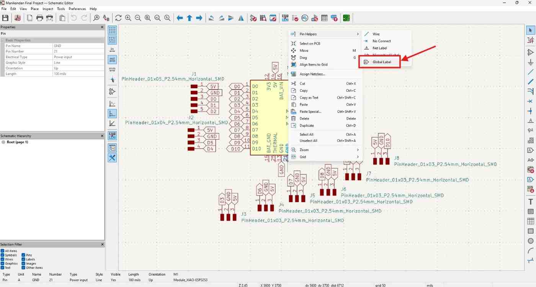This screenshot has width=536, height=287.
Task: Select the Add Text tool
Action: (531, 202)
